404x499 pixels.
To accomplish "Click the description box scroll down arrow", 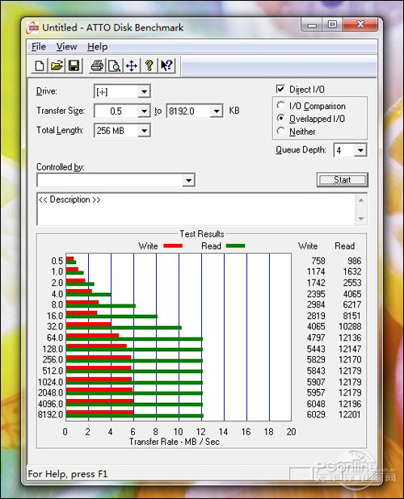I will click(361, 218).
